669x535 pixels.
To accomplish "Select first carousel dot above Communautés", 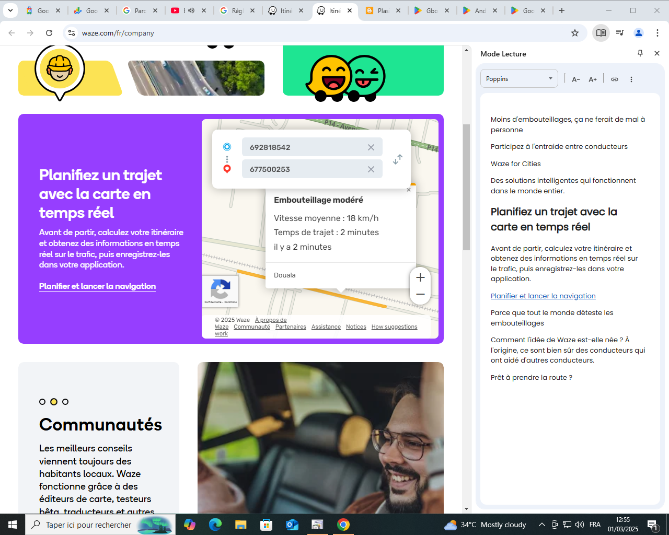I will pyautogui.click(x=42, y=402).
